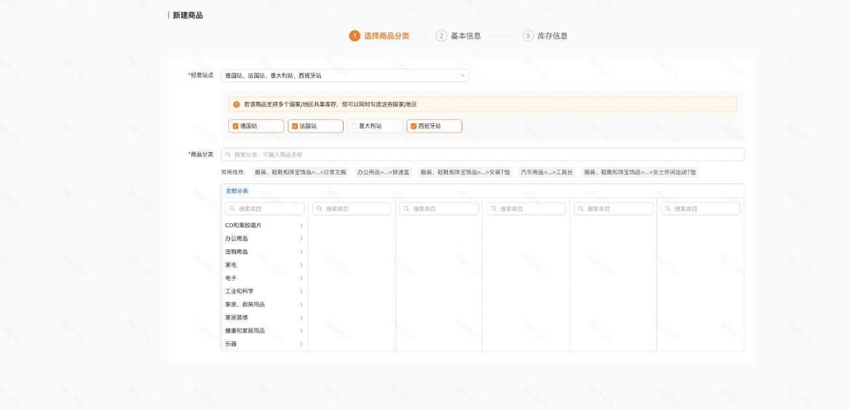
Task: Expand the 家居、厨房用品 category arrow
Action: pyautogui.click(x=301, y=305)
